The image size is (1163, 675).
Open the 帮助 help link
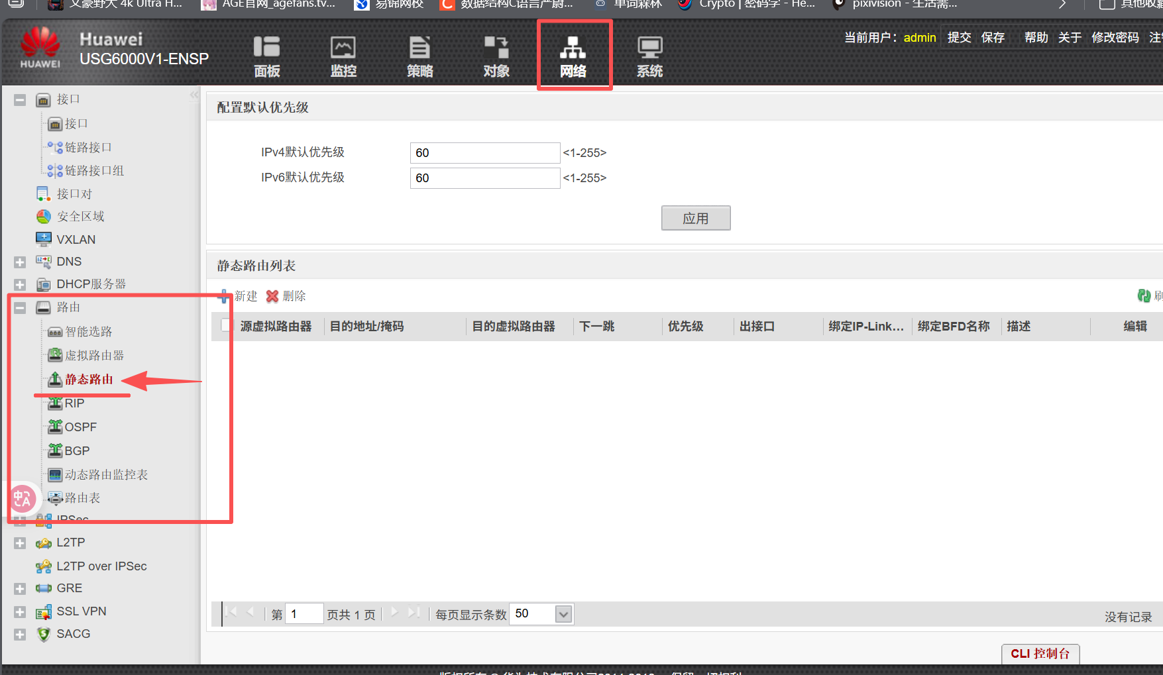[x=1036, y=38]
